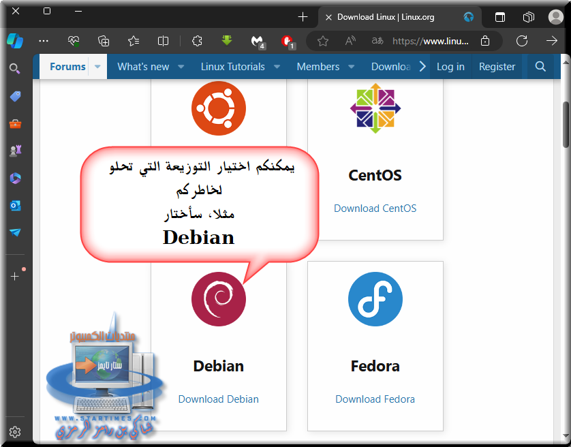Viewport: 571px width, 447px height.
Task: Click the CentOS logo
Action: [x=375, y=108]
